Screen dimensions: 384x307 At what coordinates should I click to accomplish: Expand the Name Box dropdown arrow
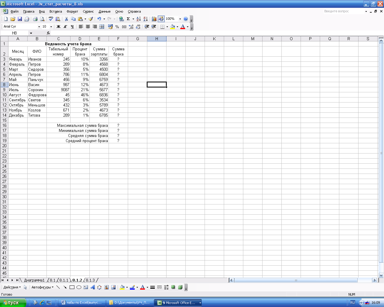tap(31, 33)
